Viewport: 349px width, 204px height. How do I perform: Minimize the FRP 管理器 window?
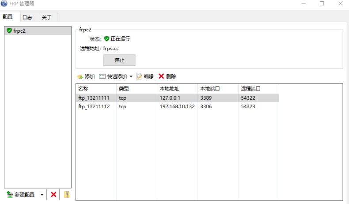[303, 4]
